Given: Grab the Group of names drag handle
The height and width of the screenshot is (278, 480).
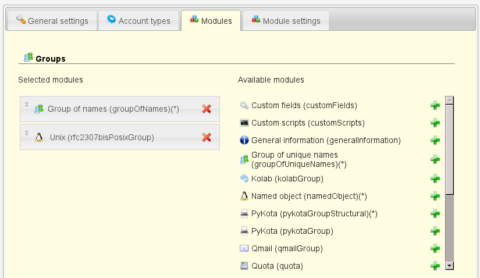Looking at the screenshot, I should (x=26, y=105).
